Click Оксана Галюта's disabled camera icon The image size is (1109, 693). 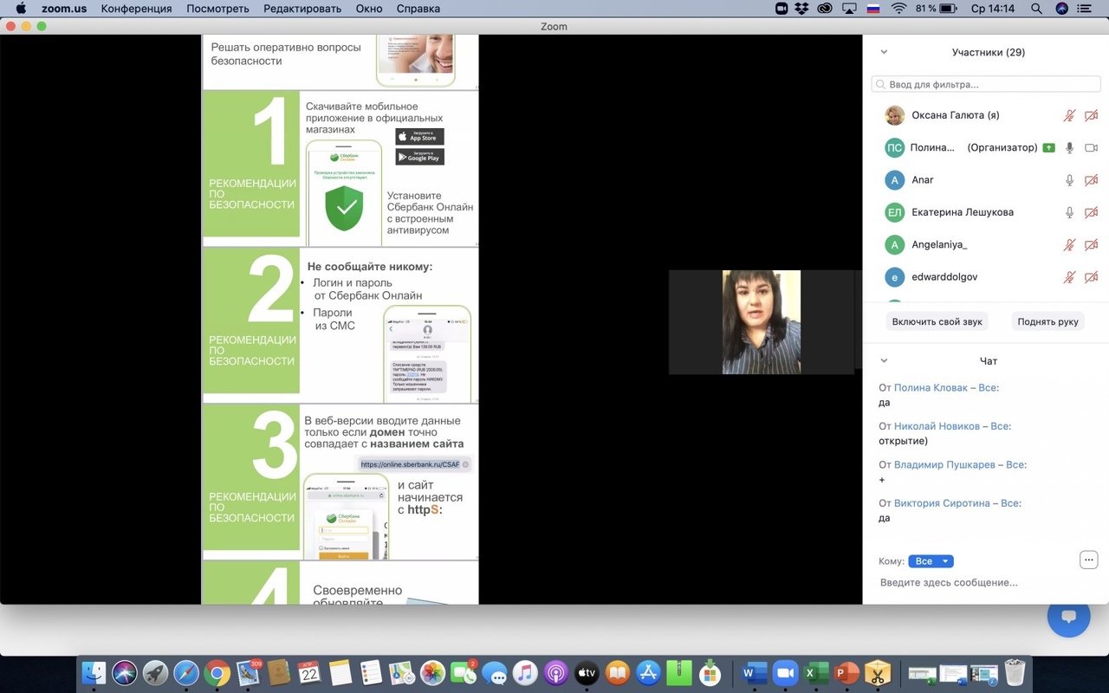pos(1091,115)
